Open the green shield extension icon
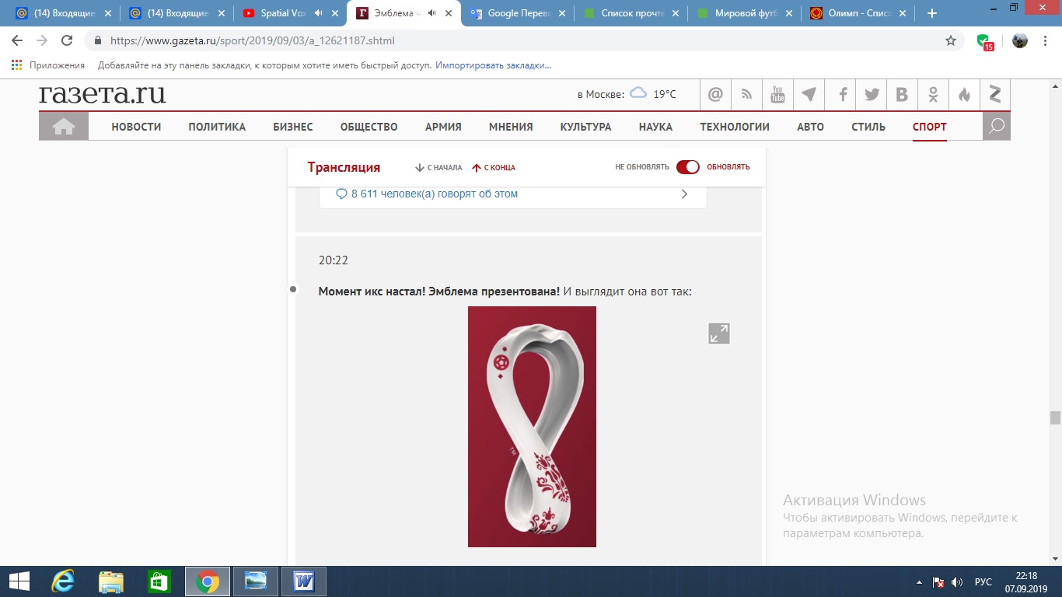This screenshot has height=597, width=1062. pyautogui.click(x=984, y=41)
